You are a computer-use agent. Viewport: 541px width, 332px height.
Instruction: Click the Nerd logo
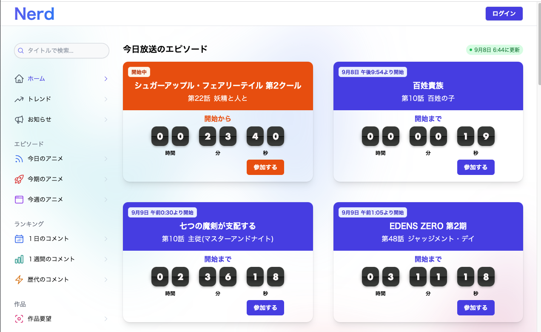(x=34, y=13)
